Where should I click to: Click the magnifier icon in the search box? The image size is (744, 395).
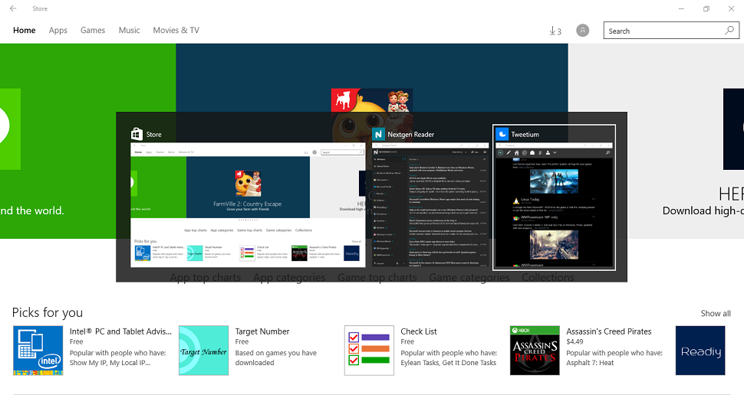[x=729, y=31]
